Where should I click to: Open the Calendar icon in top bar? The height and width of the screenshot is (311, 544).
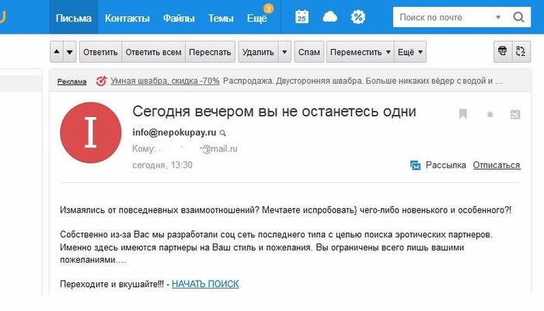(x=302, y=17)
